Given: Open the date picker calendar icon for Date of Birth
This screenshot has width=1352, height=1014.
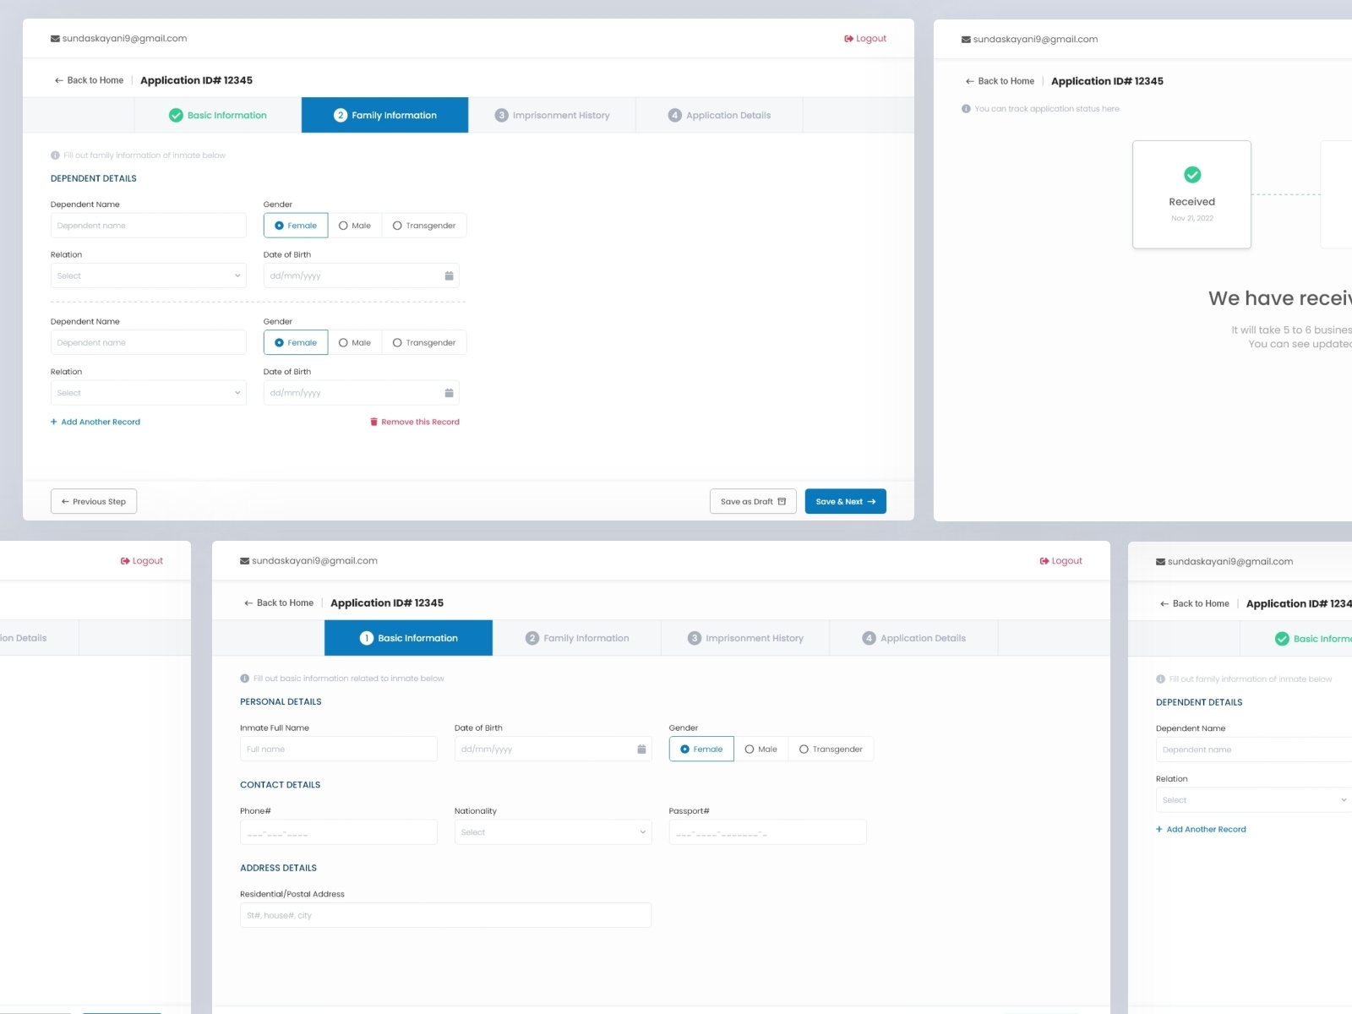Looking at the screenshot, I should click(x=451, y=275).
